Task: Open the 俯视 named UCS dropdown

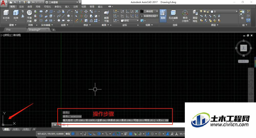Action: click(130, 20)
